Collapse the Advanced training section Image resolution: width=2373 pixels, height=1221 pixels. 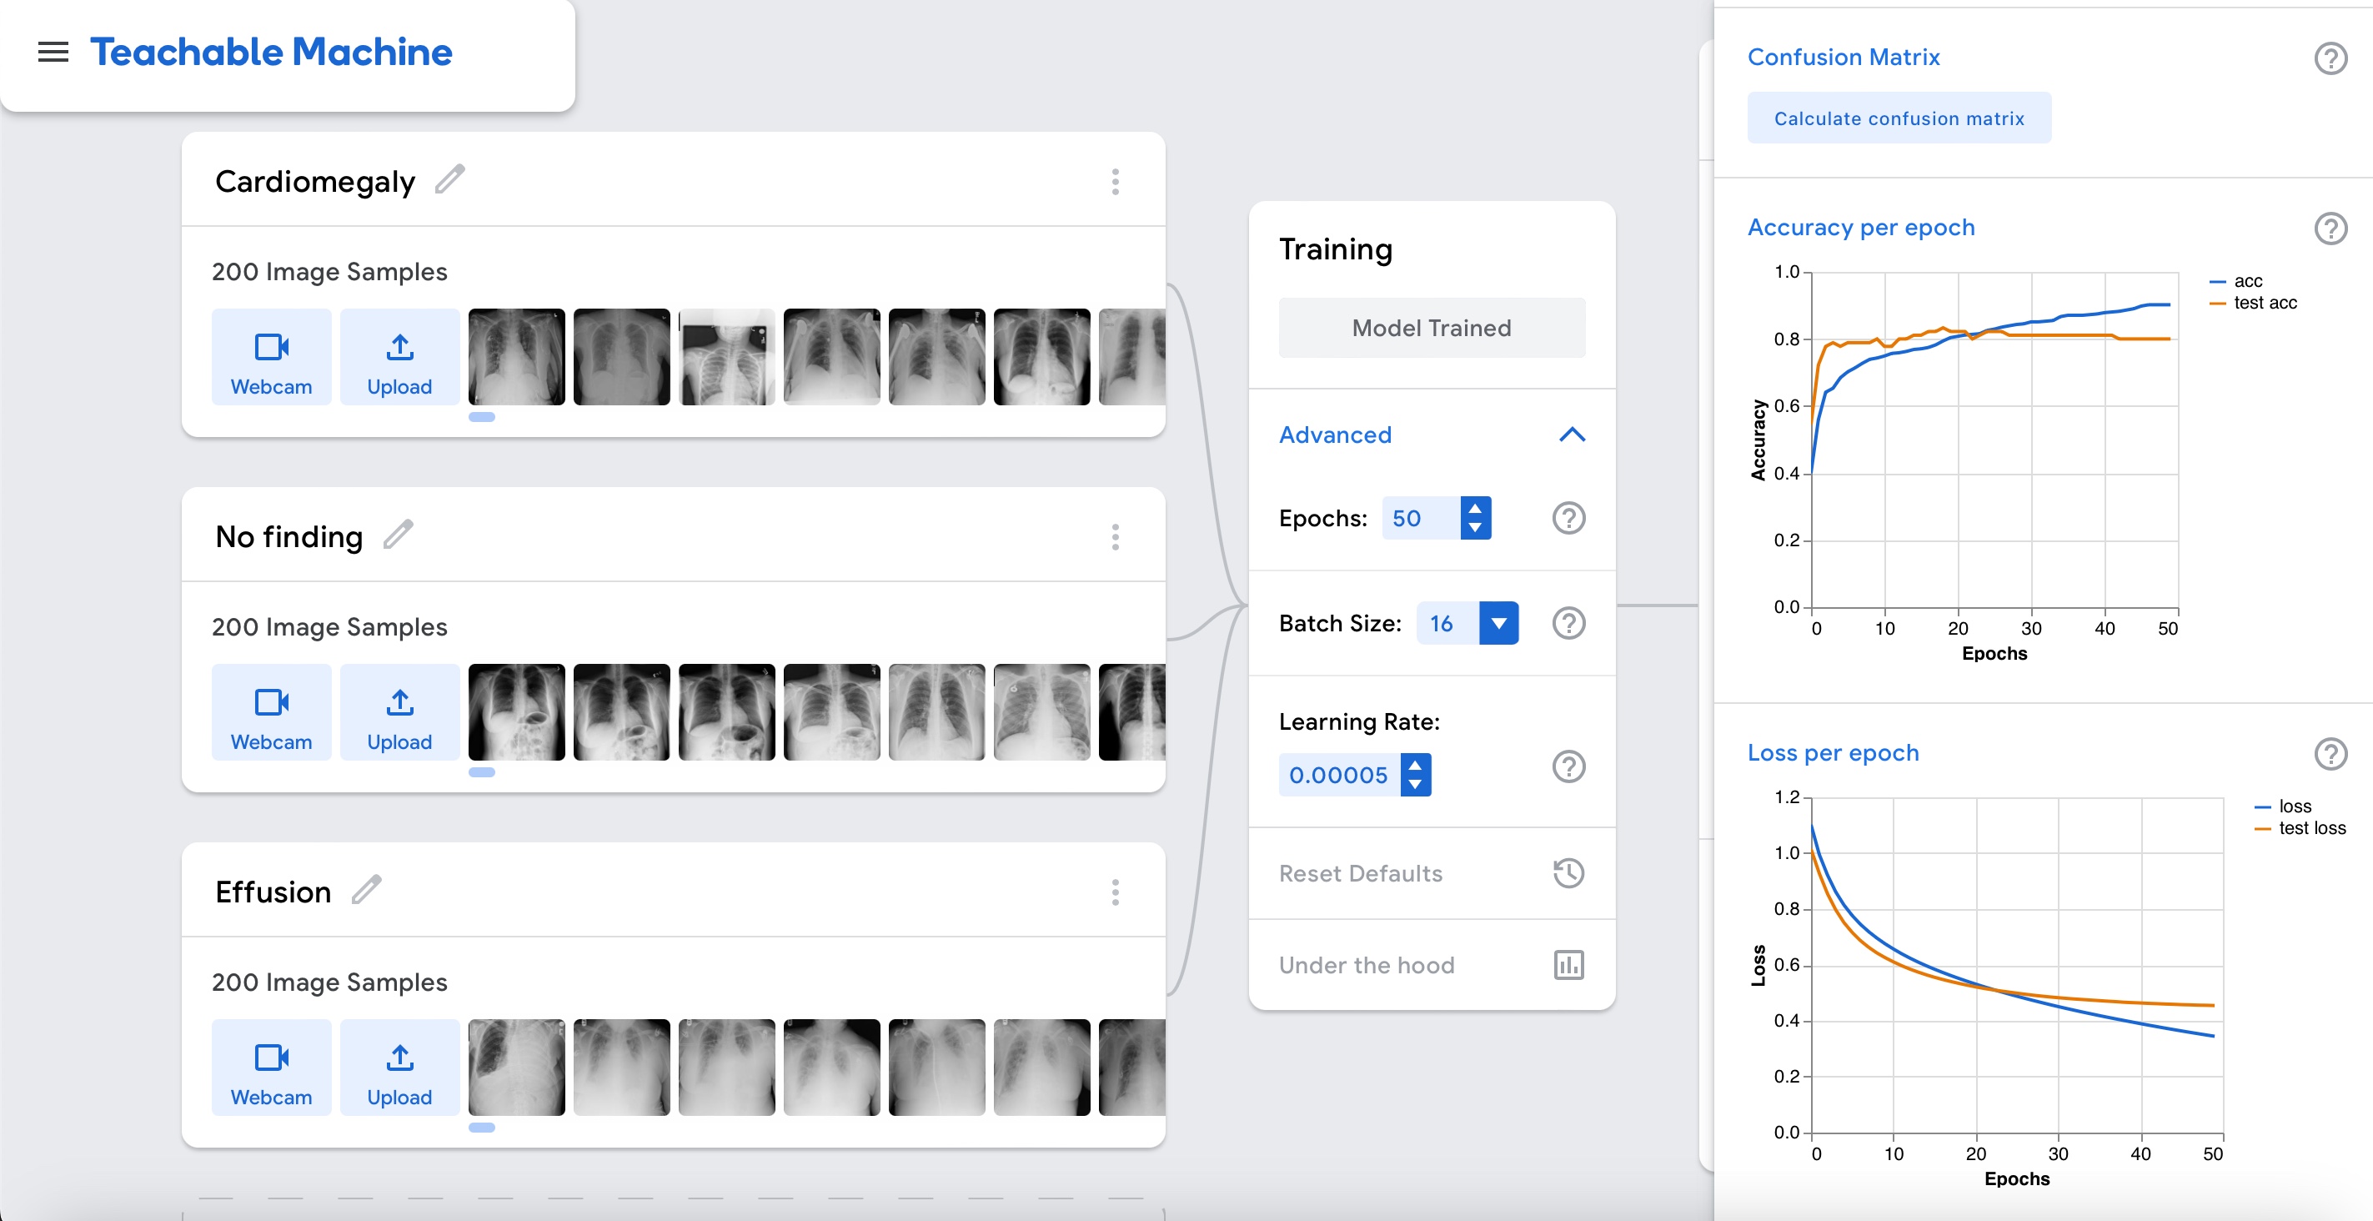point(1572,435)
